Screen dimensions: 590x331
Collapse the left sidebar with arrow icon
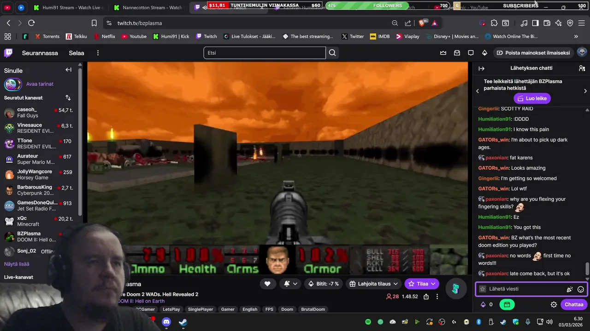68,70
